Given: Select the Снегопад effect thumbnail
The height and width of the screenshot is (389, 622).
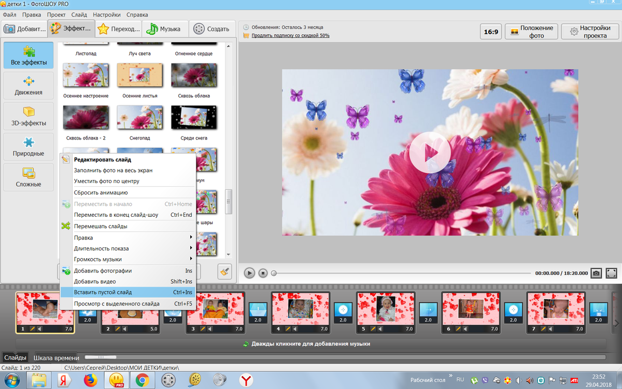Looking at the screenshot, I should pos(140,118).
